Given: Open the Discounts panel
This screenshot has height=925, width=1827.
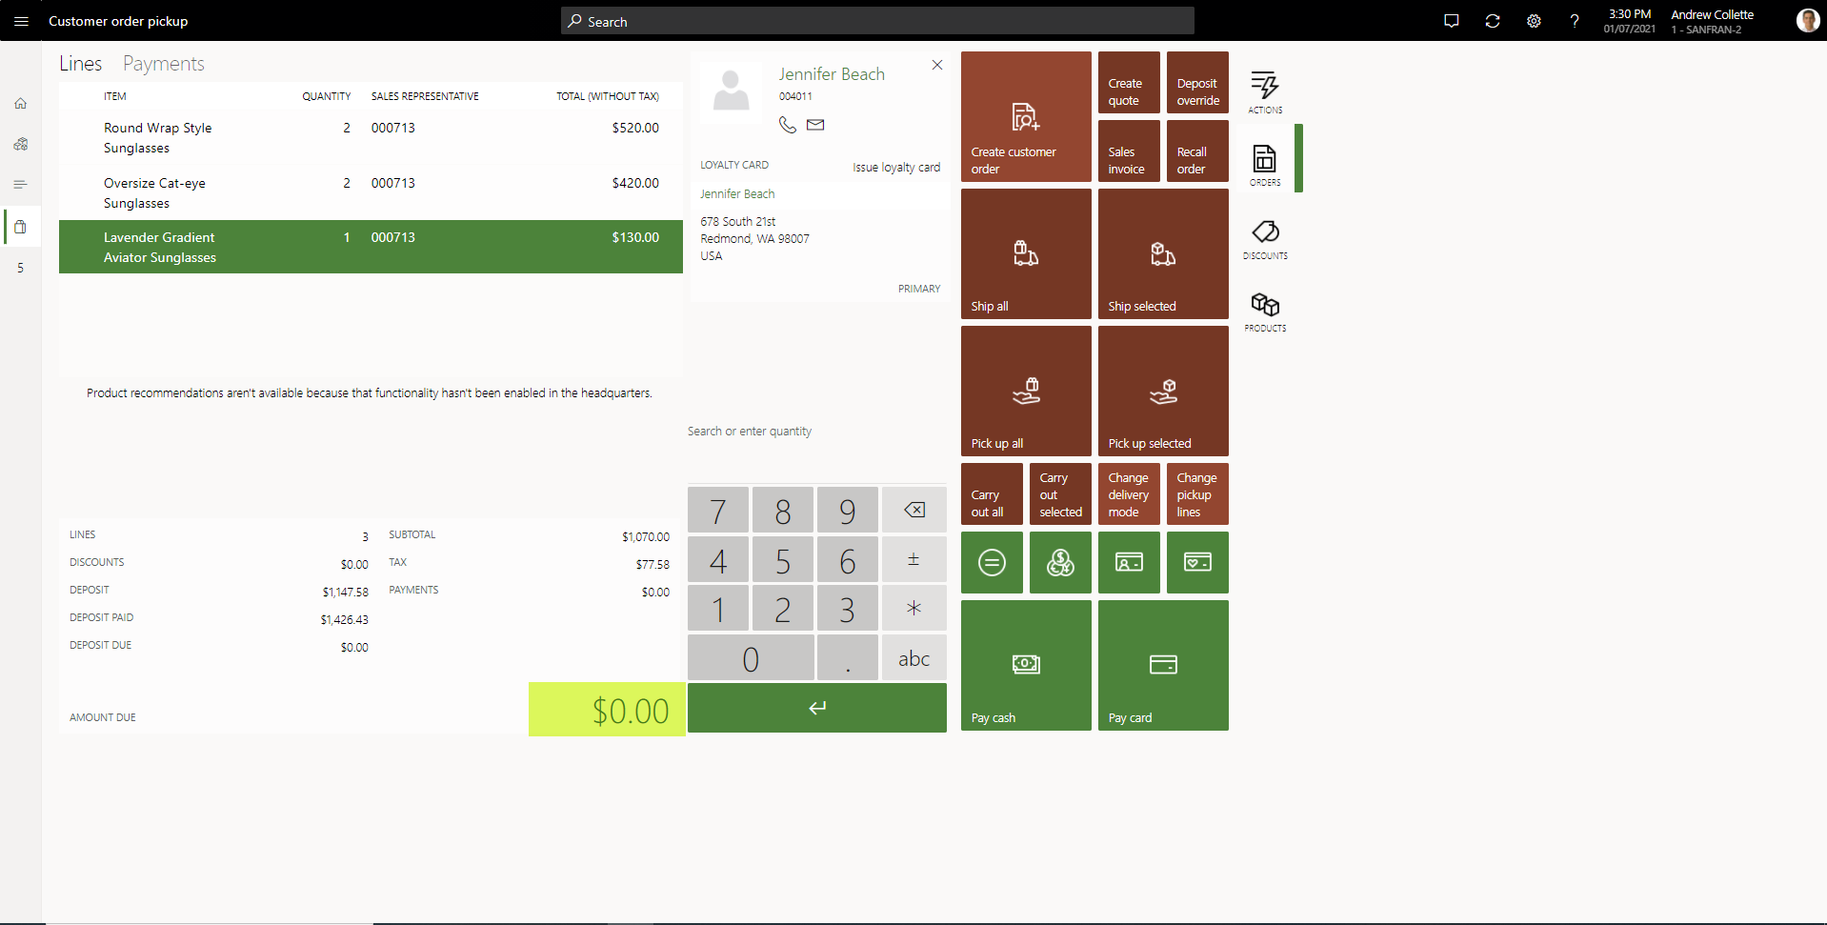Looking at the screenshot, I should point(1265,238).
